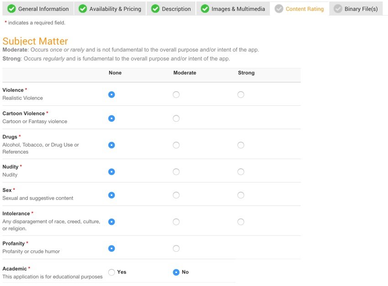Viewport: 388px width, 286px height.
Task: Mark Drugs as Strong
Action: pos(241,145)
